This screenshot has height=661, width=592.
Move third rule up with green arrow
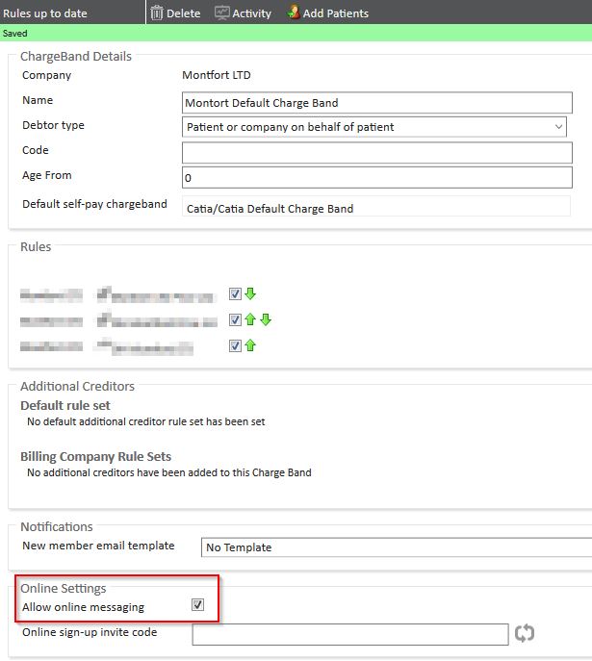click(250, 345)
